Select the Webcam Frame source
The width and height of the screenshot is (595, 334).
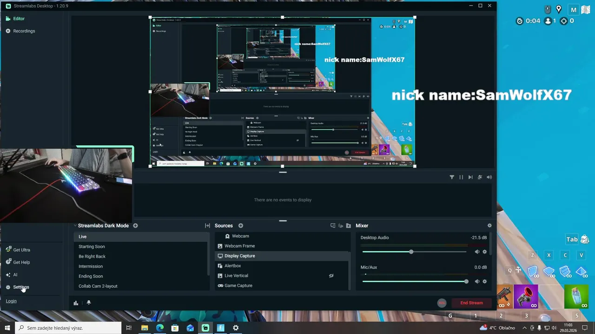(x=282, y=246)
